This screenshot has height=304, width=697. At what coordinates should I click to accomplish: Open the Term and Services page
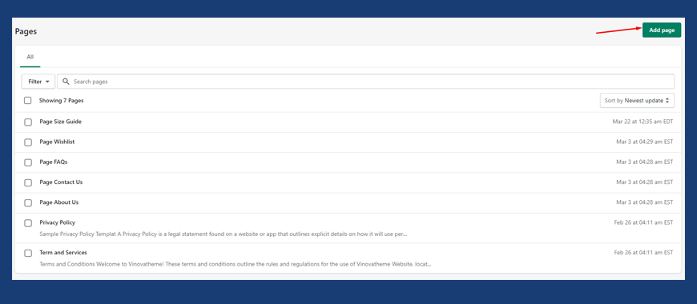pos(63,253)
